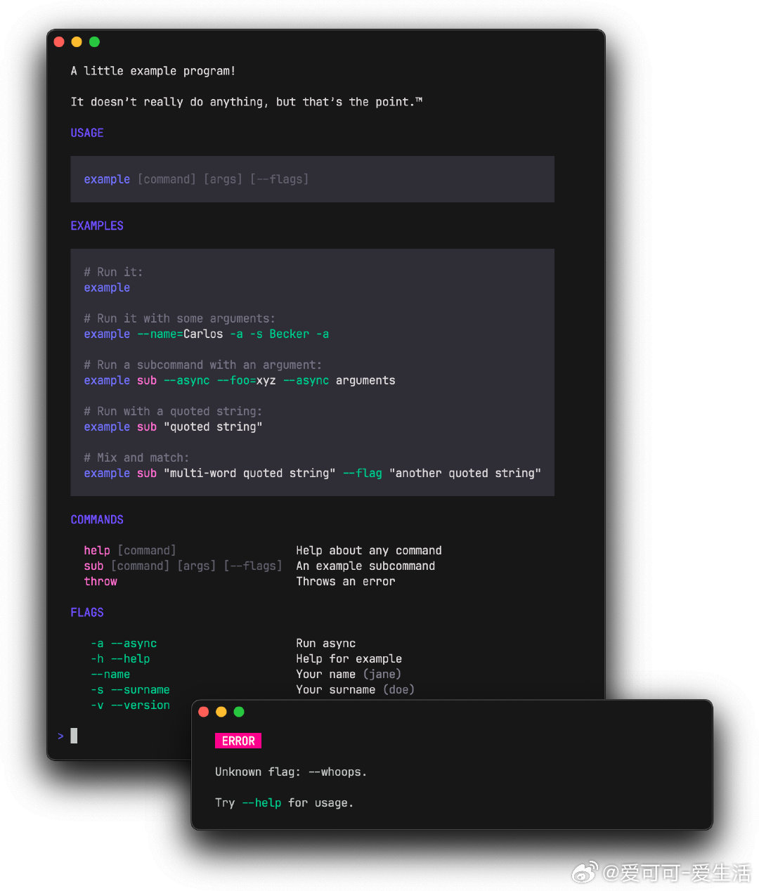The width and height of the screenshot is (759, 891).
Task: Close the main help terminal window
Action: pyautogui.click(x=59, y=42)
